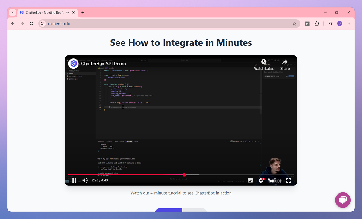362x219 pixels.
Task: Open a new browser tab
Action: point(83,12)
